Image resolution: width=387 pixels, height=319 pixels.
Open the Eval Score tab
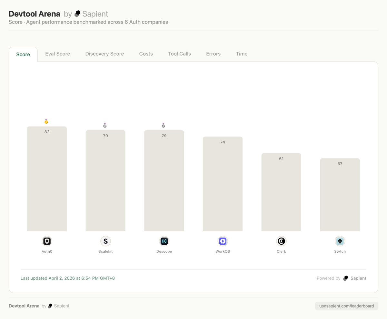[x=58, y=54]
